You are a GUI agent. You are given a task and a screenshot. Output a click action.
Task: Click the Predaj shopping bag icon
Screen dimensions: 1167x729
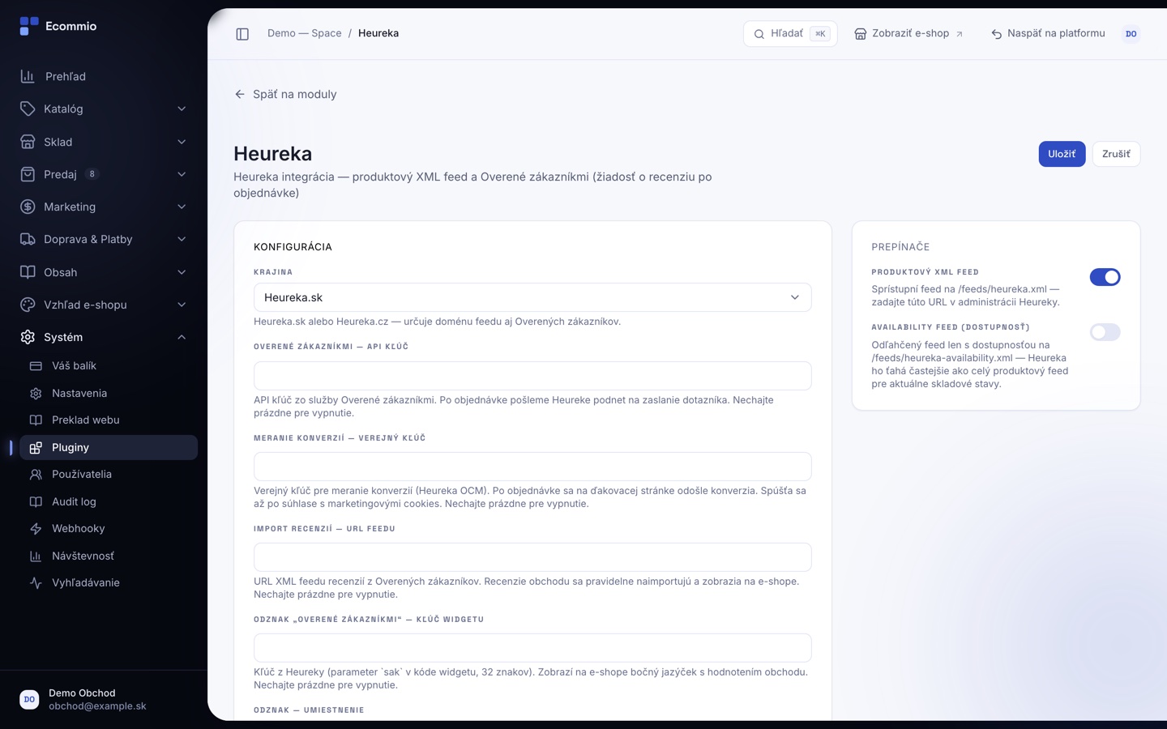[x=28, y=174]
